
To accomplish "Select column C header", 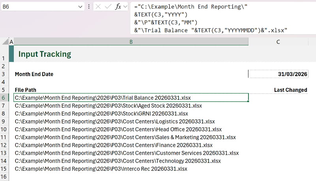I will 278,42.
